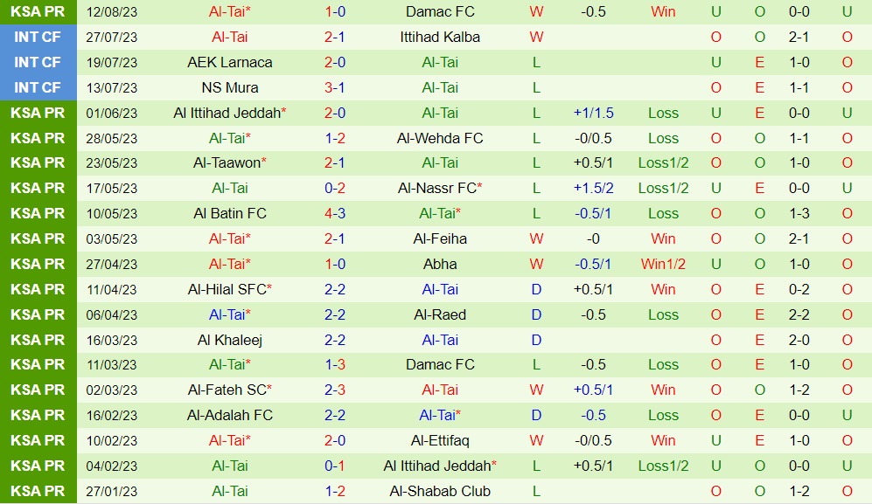Open the Al-Raed team page
Screen dimensions: 872x504
coord(440,314)
